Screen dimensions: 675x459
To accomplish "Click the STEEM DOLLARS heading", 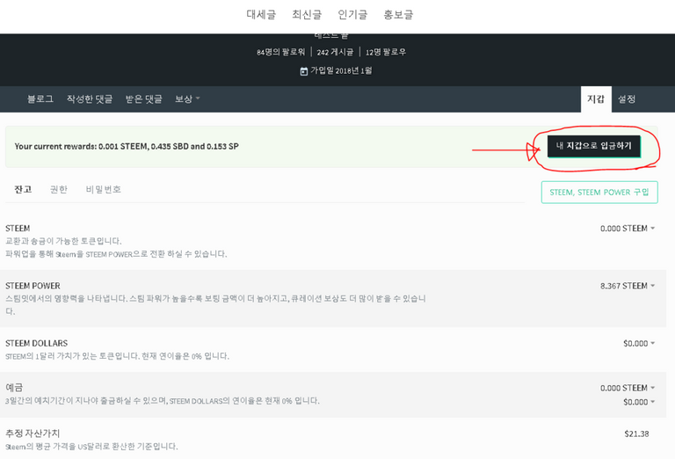I will [37, 343].
